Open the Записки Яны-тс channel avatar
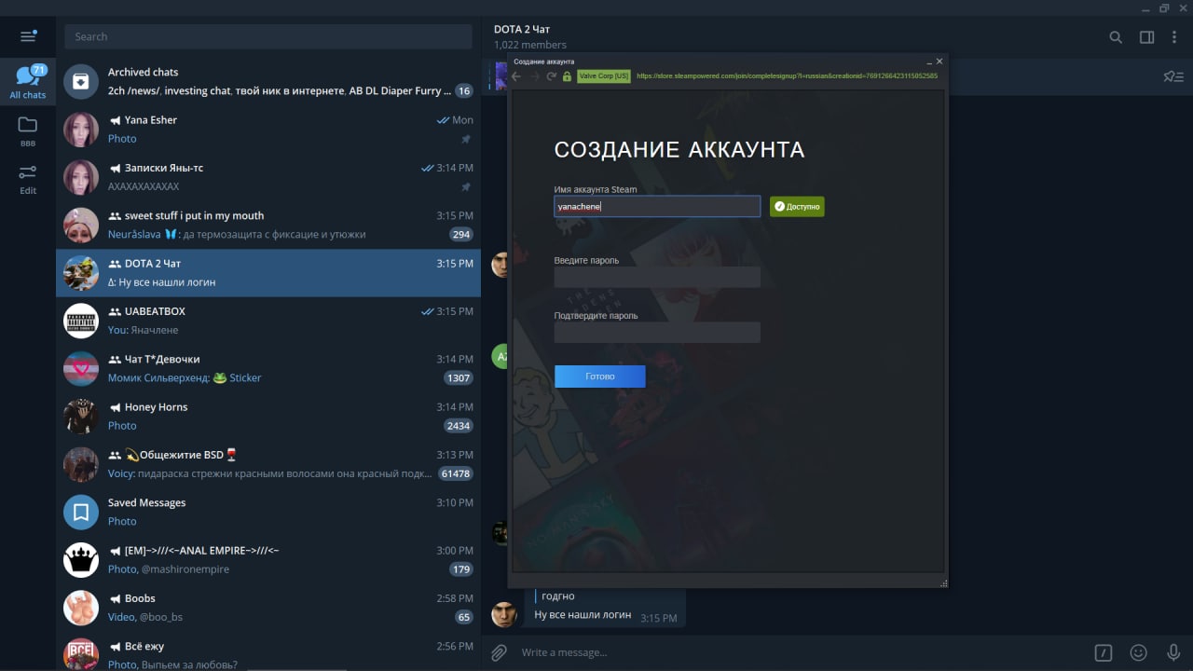Image resolution: width=1193 pixels, height=671 pixels. click(81, 178)
